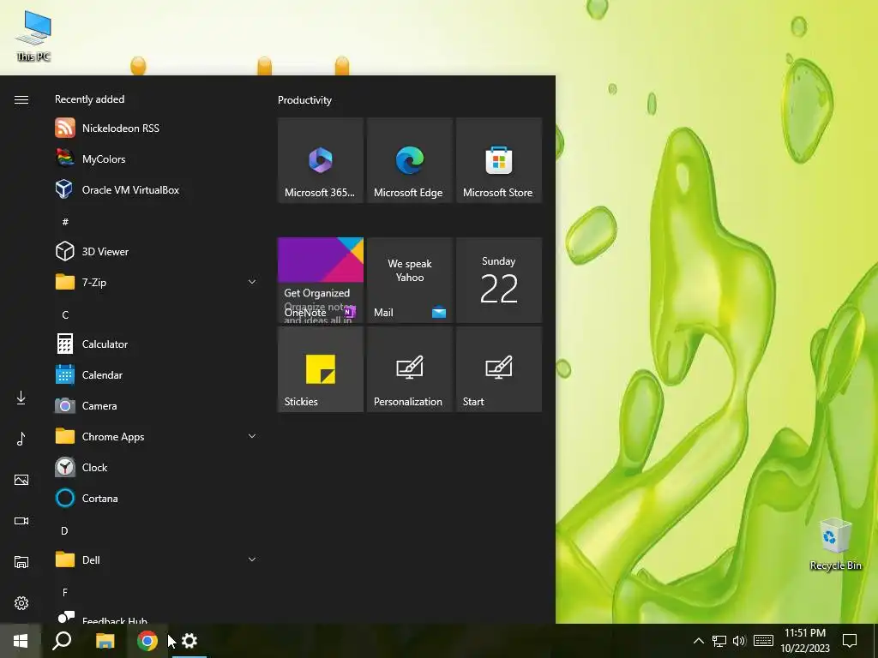This screenshot has height=658, width=878.
Task: Open Action Center notifications
Action: tap(850, 641)
